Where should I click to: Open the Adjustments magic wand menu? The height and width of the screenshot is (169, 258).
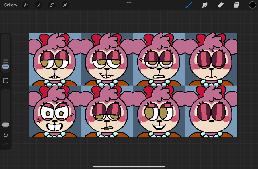(39, 5)
